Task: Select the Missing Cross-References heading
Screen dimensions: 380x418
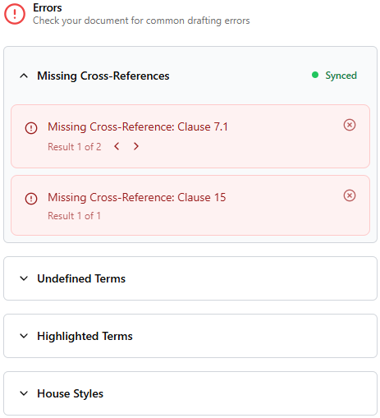Action: point(103,76)
